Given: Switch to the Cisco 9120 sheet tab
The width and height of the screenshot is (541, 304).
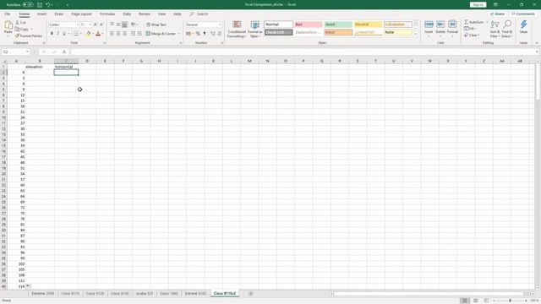Looking at the screenshot, I should (x=95, y=293).
